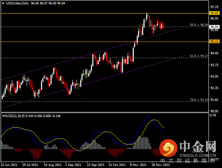Click the 1 Sep 2021 date label
Viewport: 222px width, 168px height.
pos(73,165)
